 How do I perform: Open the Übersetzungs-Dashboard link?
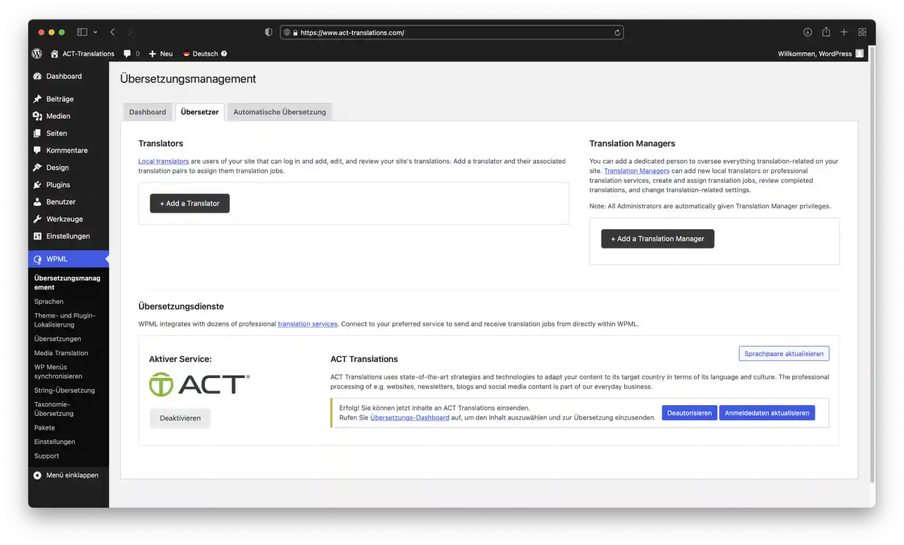(409, 417)
